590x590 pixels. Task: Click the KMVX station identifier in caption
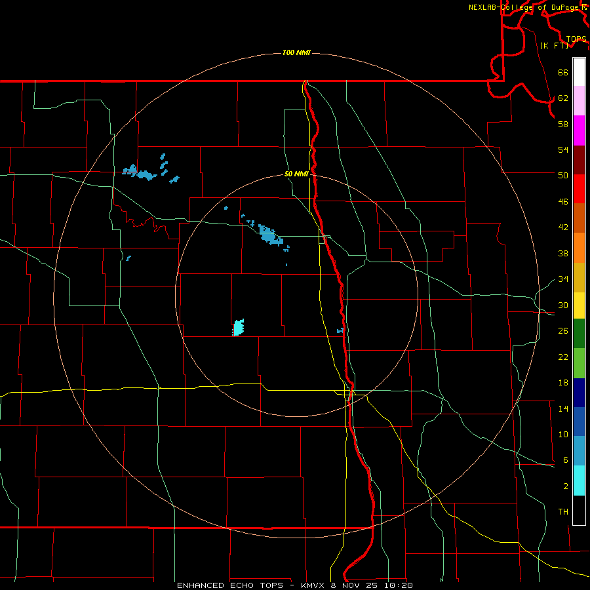pos(313,585)
